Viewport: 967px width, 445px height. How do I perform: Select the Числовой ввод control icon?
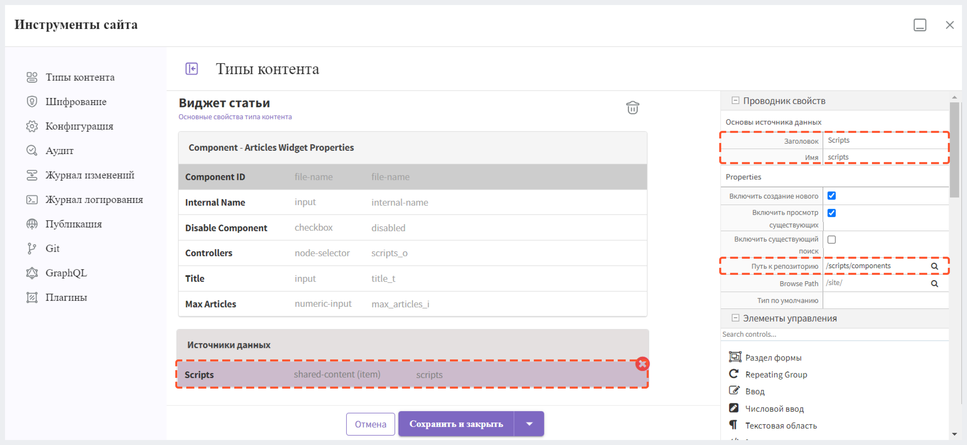point(734,408)
